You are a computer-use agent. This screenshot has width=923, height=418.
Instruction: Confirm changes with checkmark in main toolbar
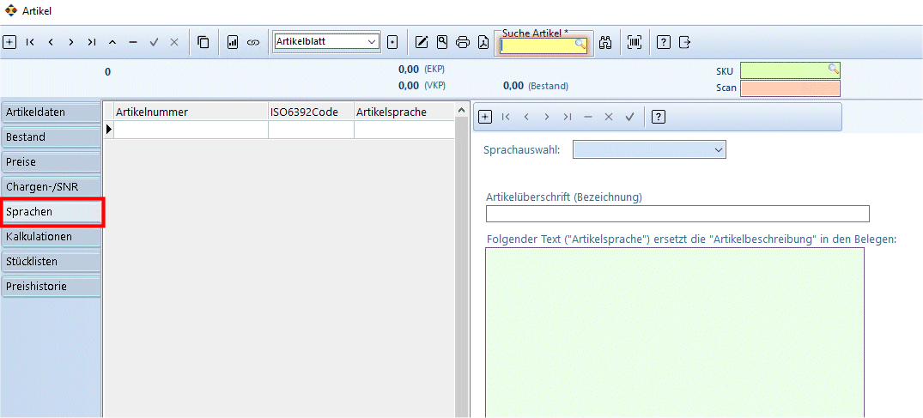(154, 42)
